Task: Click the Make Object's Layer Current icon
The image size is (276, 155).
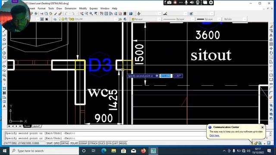Action: (x=120, y=19)
